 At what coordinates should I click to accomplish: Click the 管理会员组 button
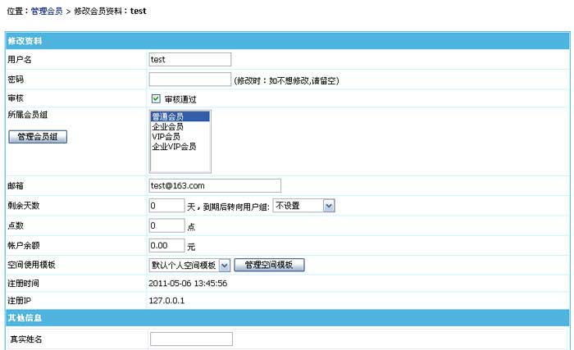[38, 137]
